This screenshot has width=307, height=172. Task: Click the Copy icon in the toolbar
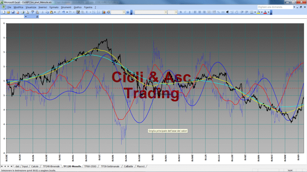(x=47, y=12)
